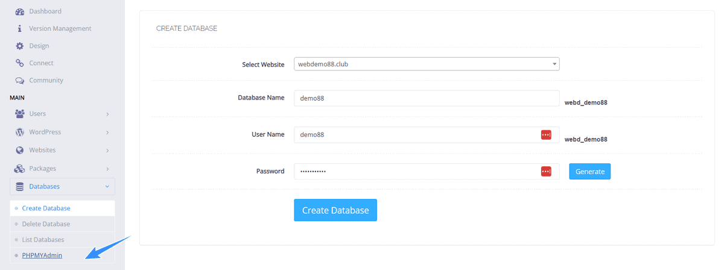
Task: Click the Packages cubes icon
Action: click(19, 168)
